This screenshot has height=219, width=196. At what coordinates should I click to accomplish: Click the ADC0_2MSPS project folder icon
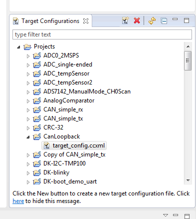(x=37, y=55)
